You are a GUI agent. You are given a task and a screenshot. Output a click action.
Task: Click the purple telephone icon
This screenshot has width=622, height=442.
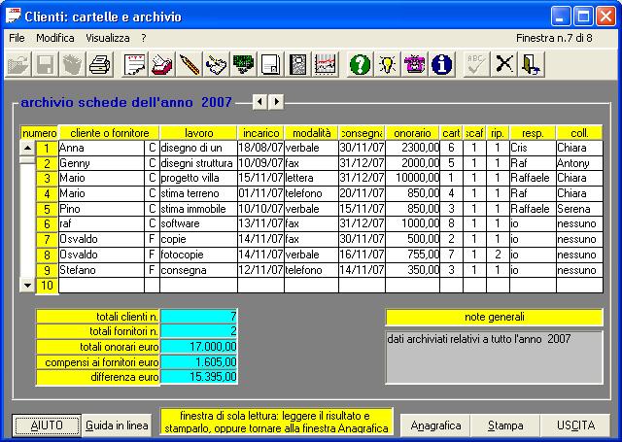415,65
